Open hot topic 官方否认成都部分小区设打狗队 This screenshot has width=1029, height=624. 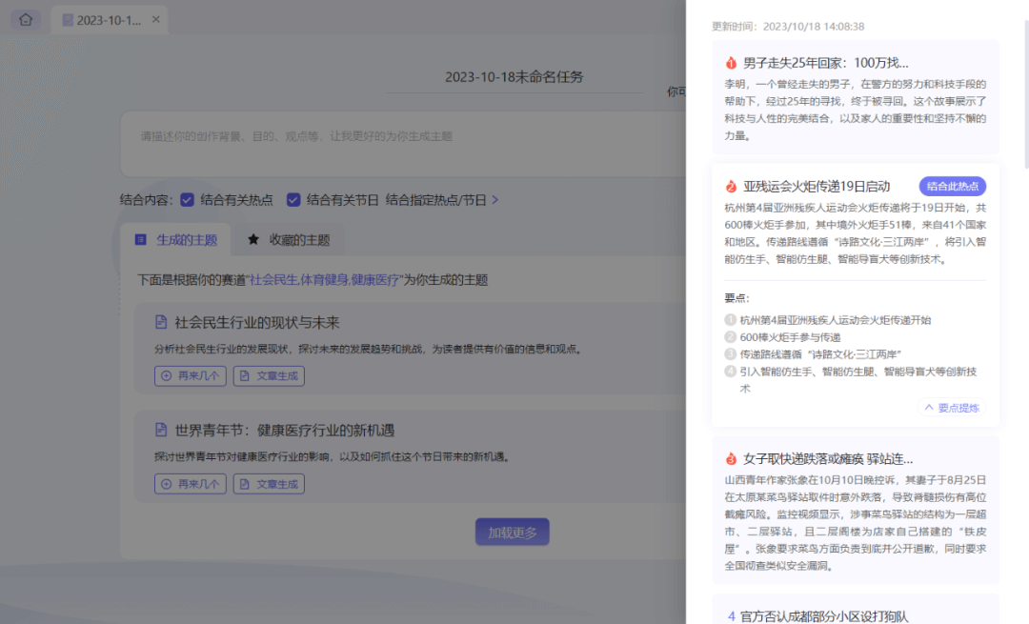pyautogui.click(x=824, y=616)
